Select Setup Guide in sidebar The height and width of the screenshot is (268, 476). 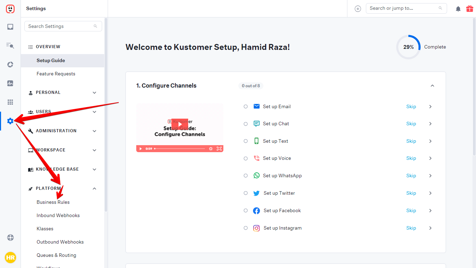[x=62, y=60]
